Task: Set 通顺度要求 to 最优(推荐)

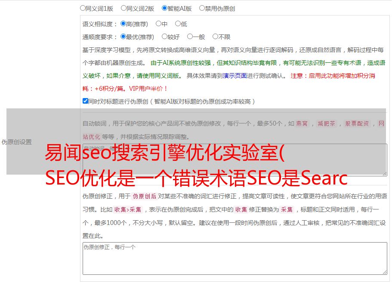Action: (x=123, y=37)
